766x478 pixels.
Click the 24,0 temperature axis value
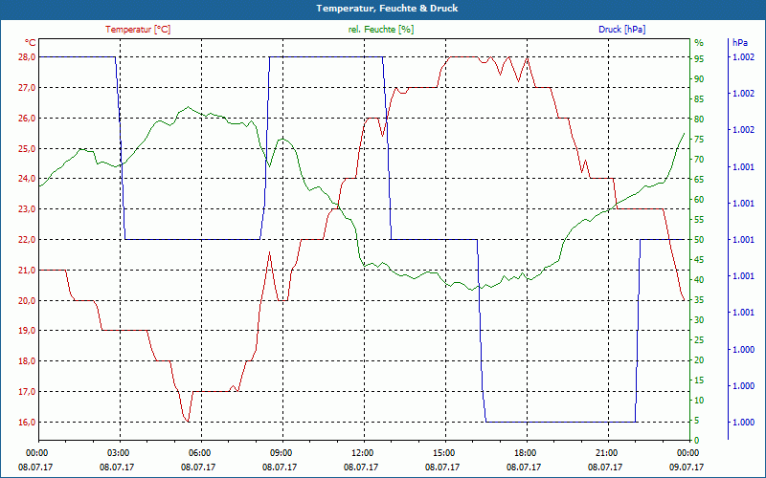27,179
